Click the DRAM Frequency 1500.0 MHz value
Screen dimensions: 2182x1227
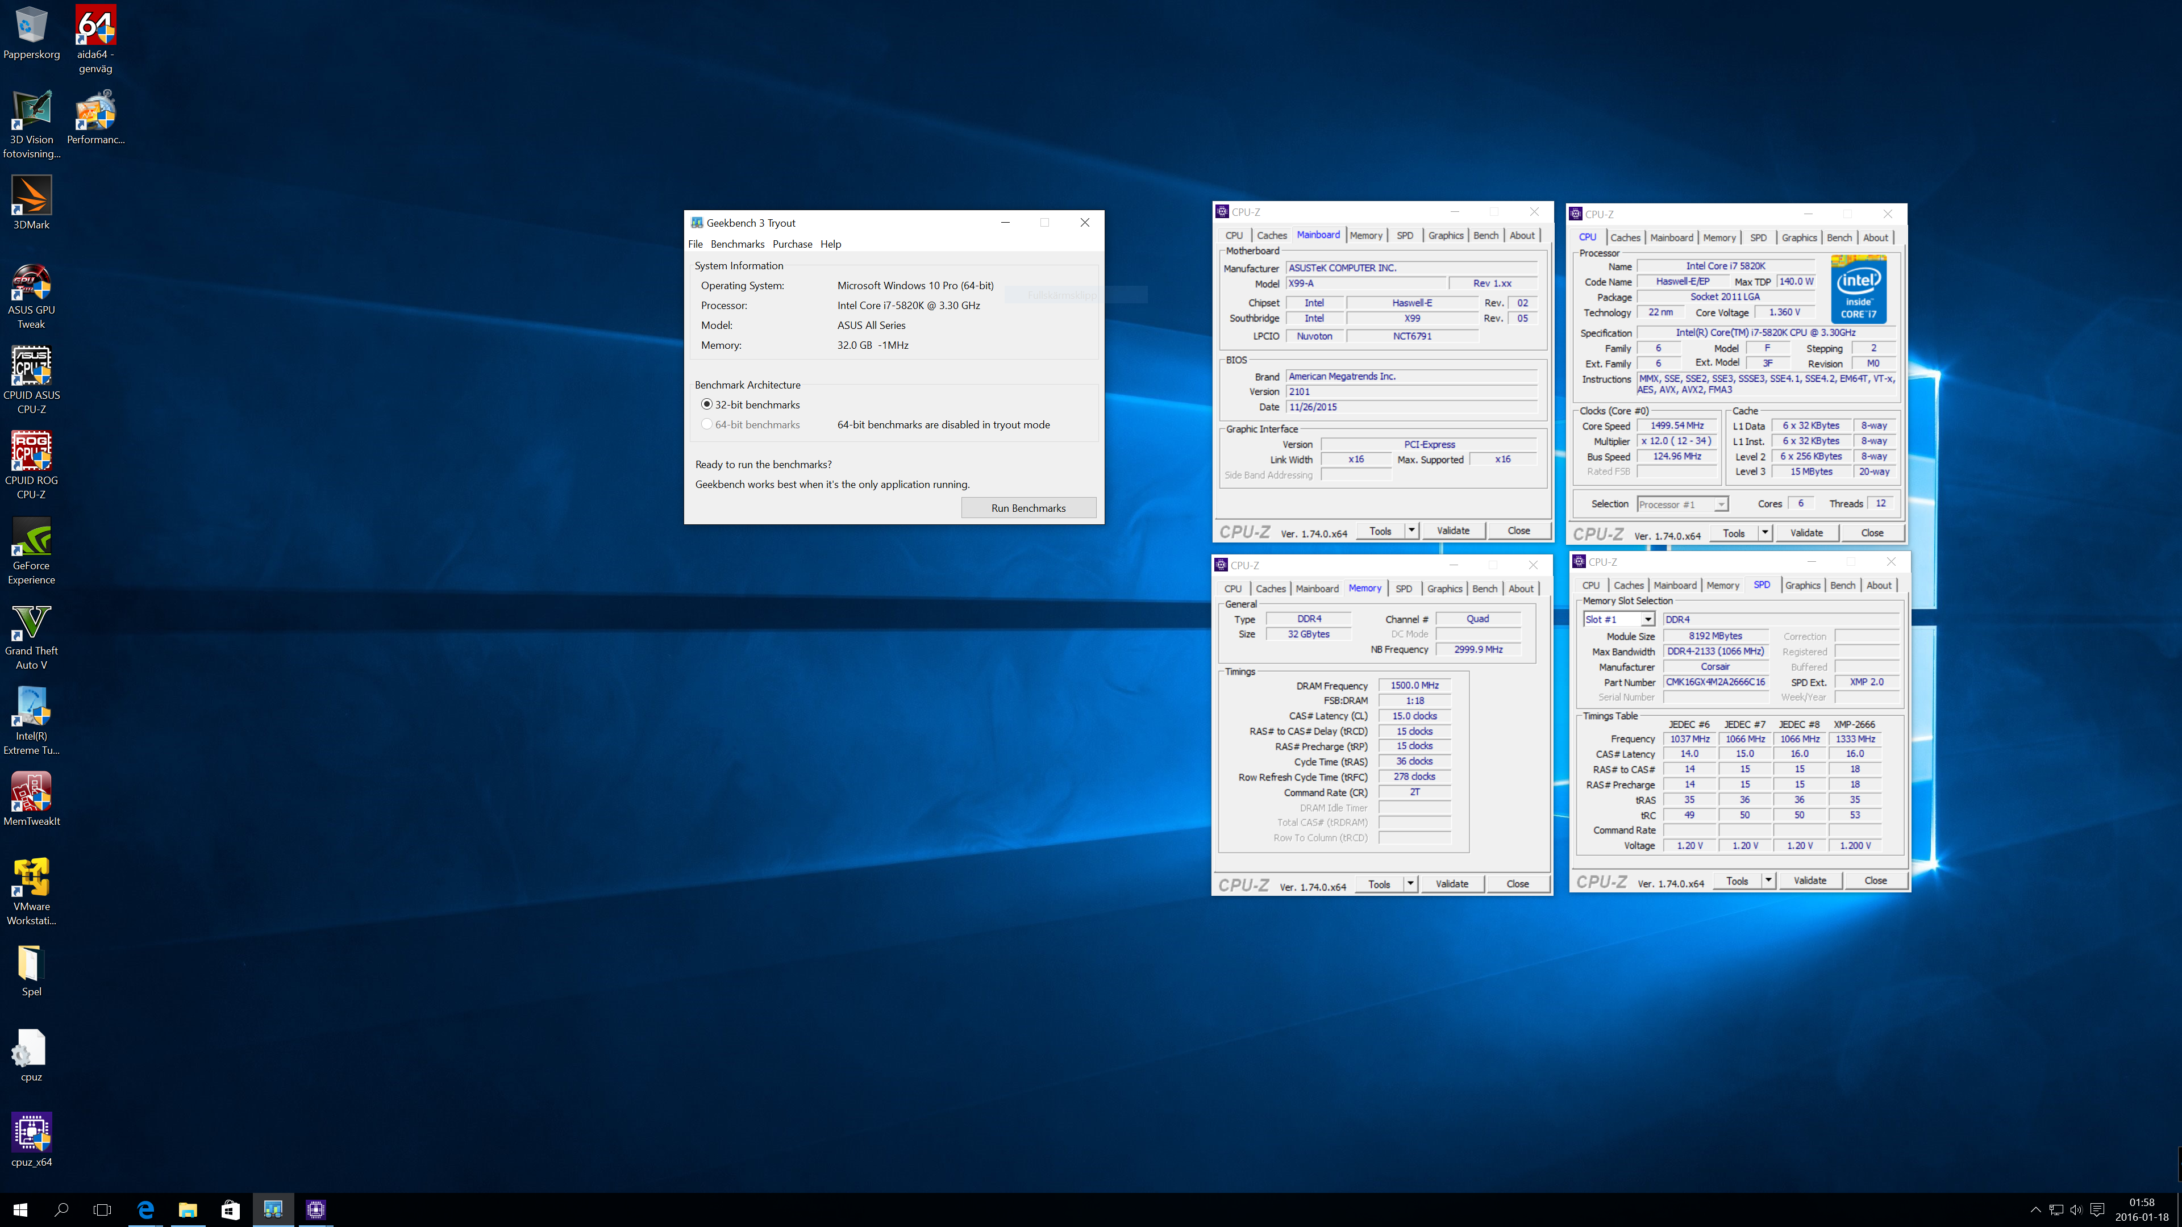[1414, 685]
